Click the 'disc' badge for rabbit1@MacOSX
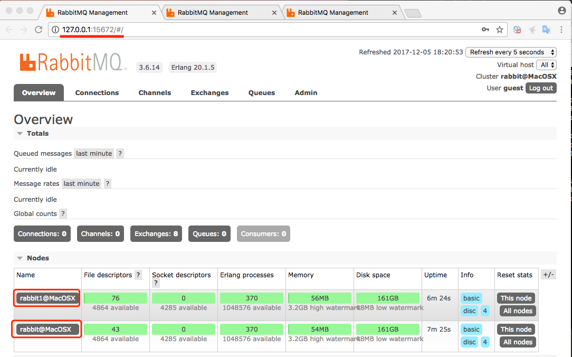572x357 pixels. [470, 311]
